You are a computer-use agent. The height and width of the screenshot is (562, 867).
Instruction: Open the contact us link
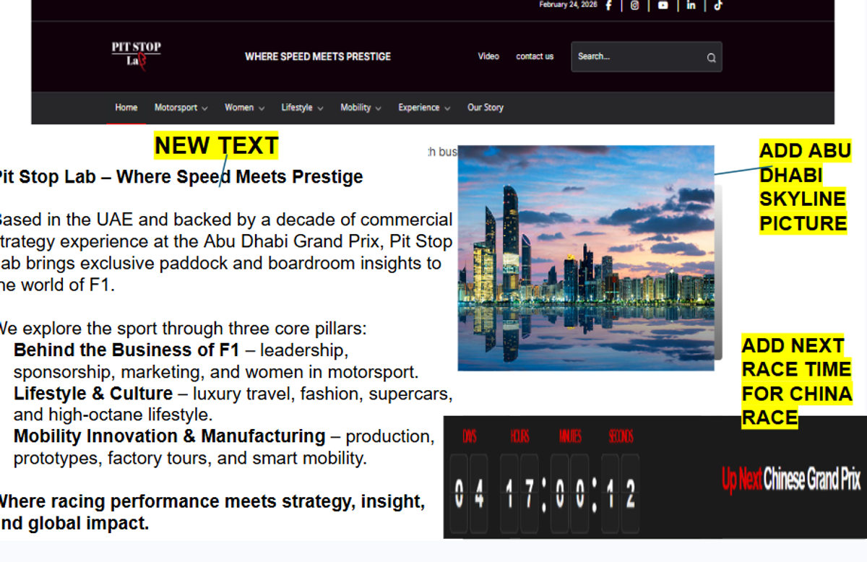535,56
